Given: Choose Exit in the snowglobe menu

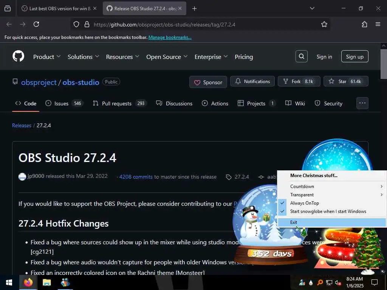Looking at the screenshot, I should (x=332, y=222).
